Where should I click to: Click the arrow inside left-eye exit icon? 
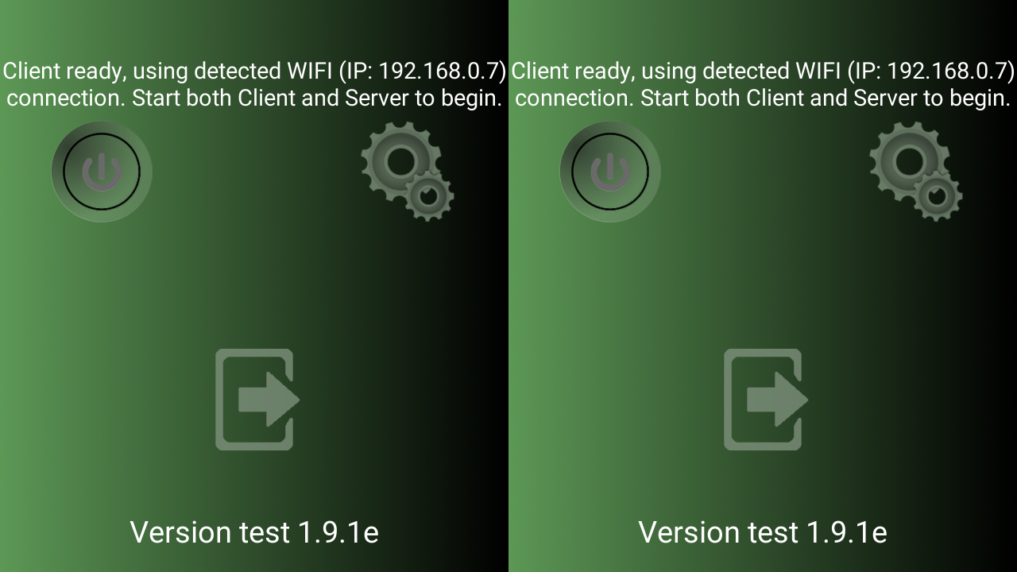click(269, 400)
